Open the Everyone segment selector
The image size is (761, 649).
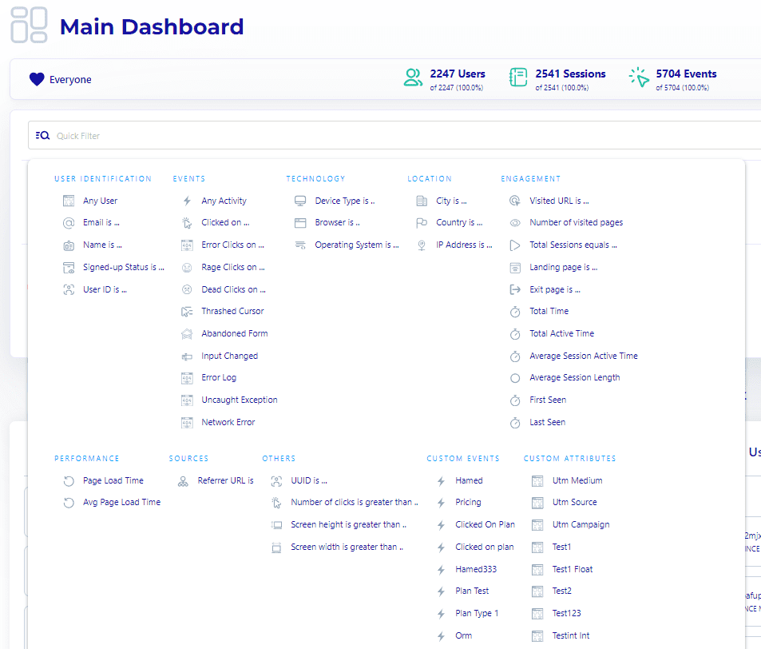click(70, 80)
